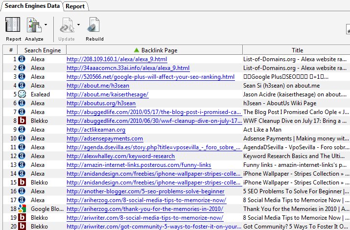Open the Analyze dropdown arrow
Viewport: 350px width, 230px height.
pos(46,24)
